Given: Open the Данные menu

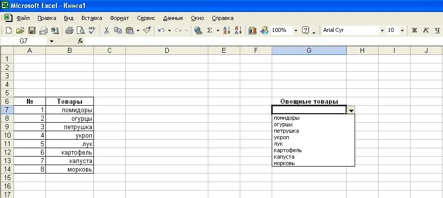Looking at the screenshot, I should point(173,18).
